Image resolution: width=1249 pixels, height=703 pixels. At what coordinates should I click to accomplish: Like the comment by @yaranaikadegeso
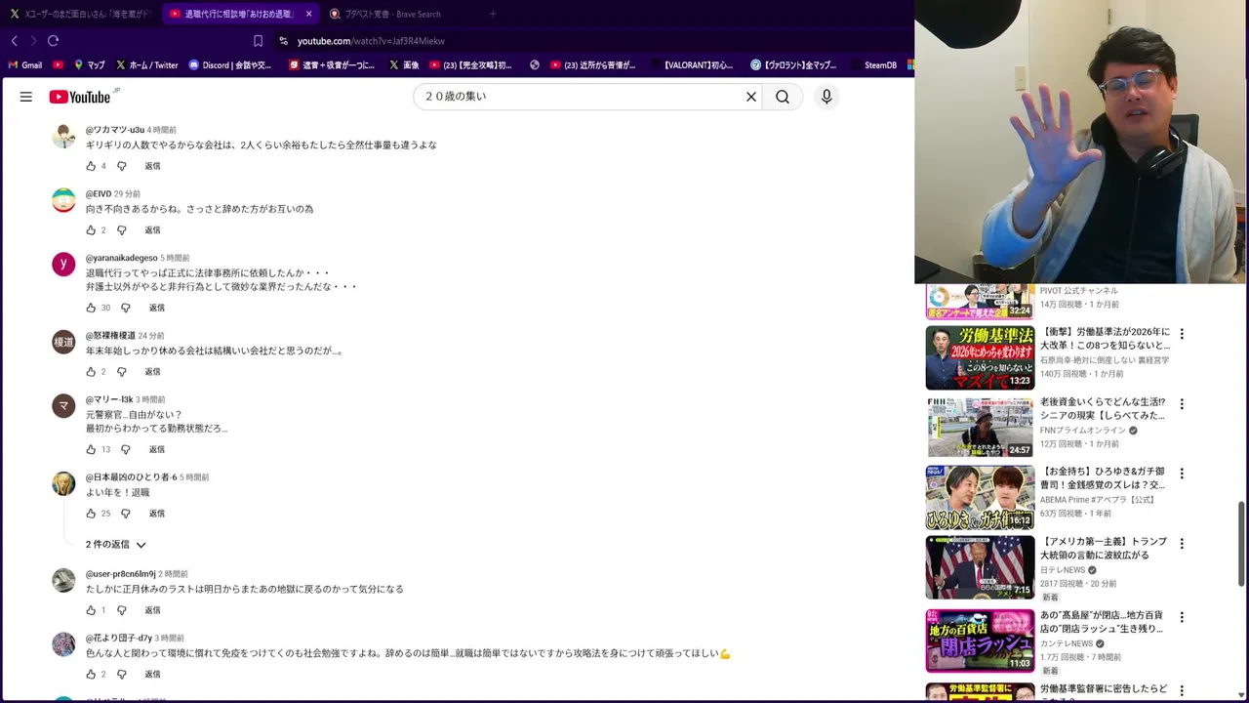[91, 308]
